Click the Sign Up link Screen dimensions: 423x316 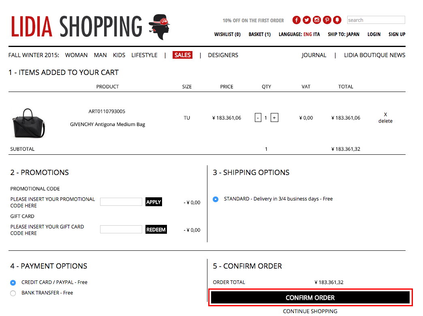point(397,34)
